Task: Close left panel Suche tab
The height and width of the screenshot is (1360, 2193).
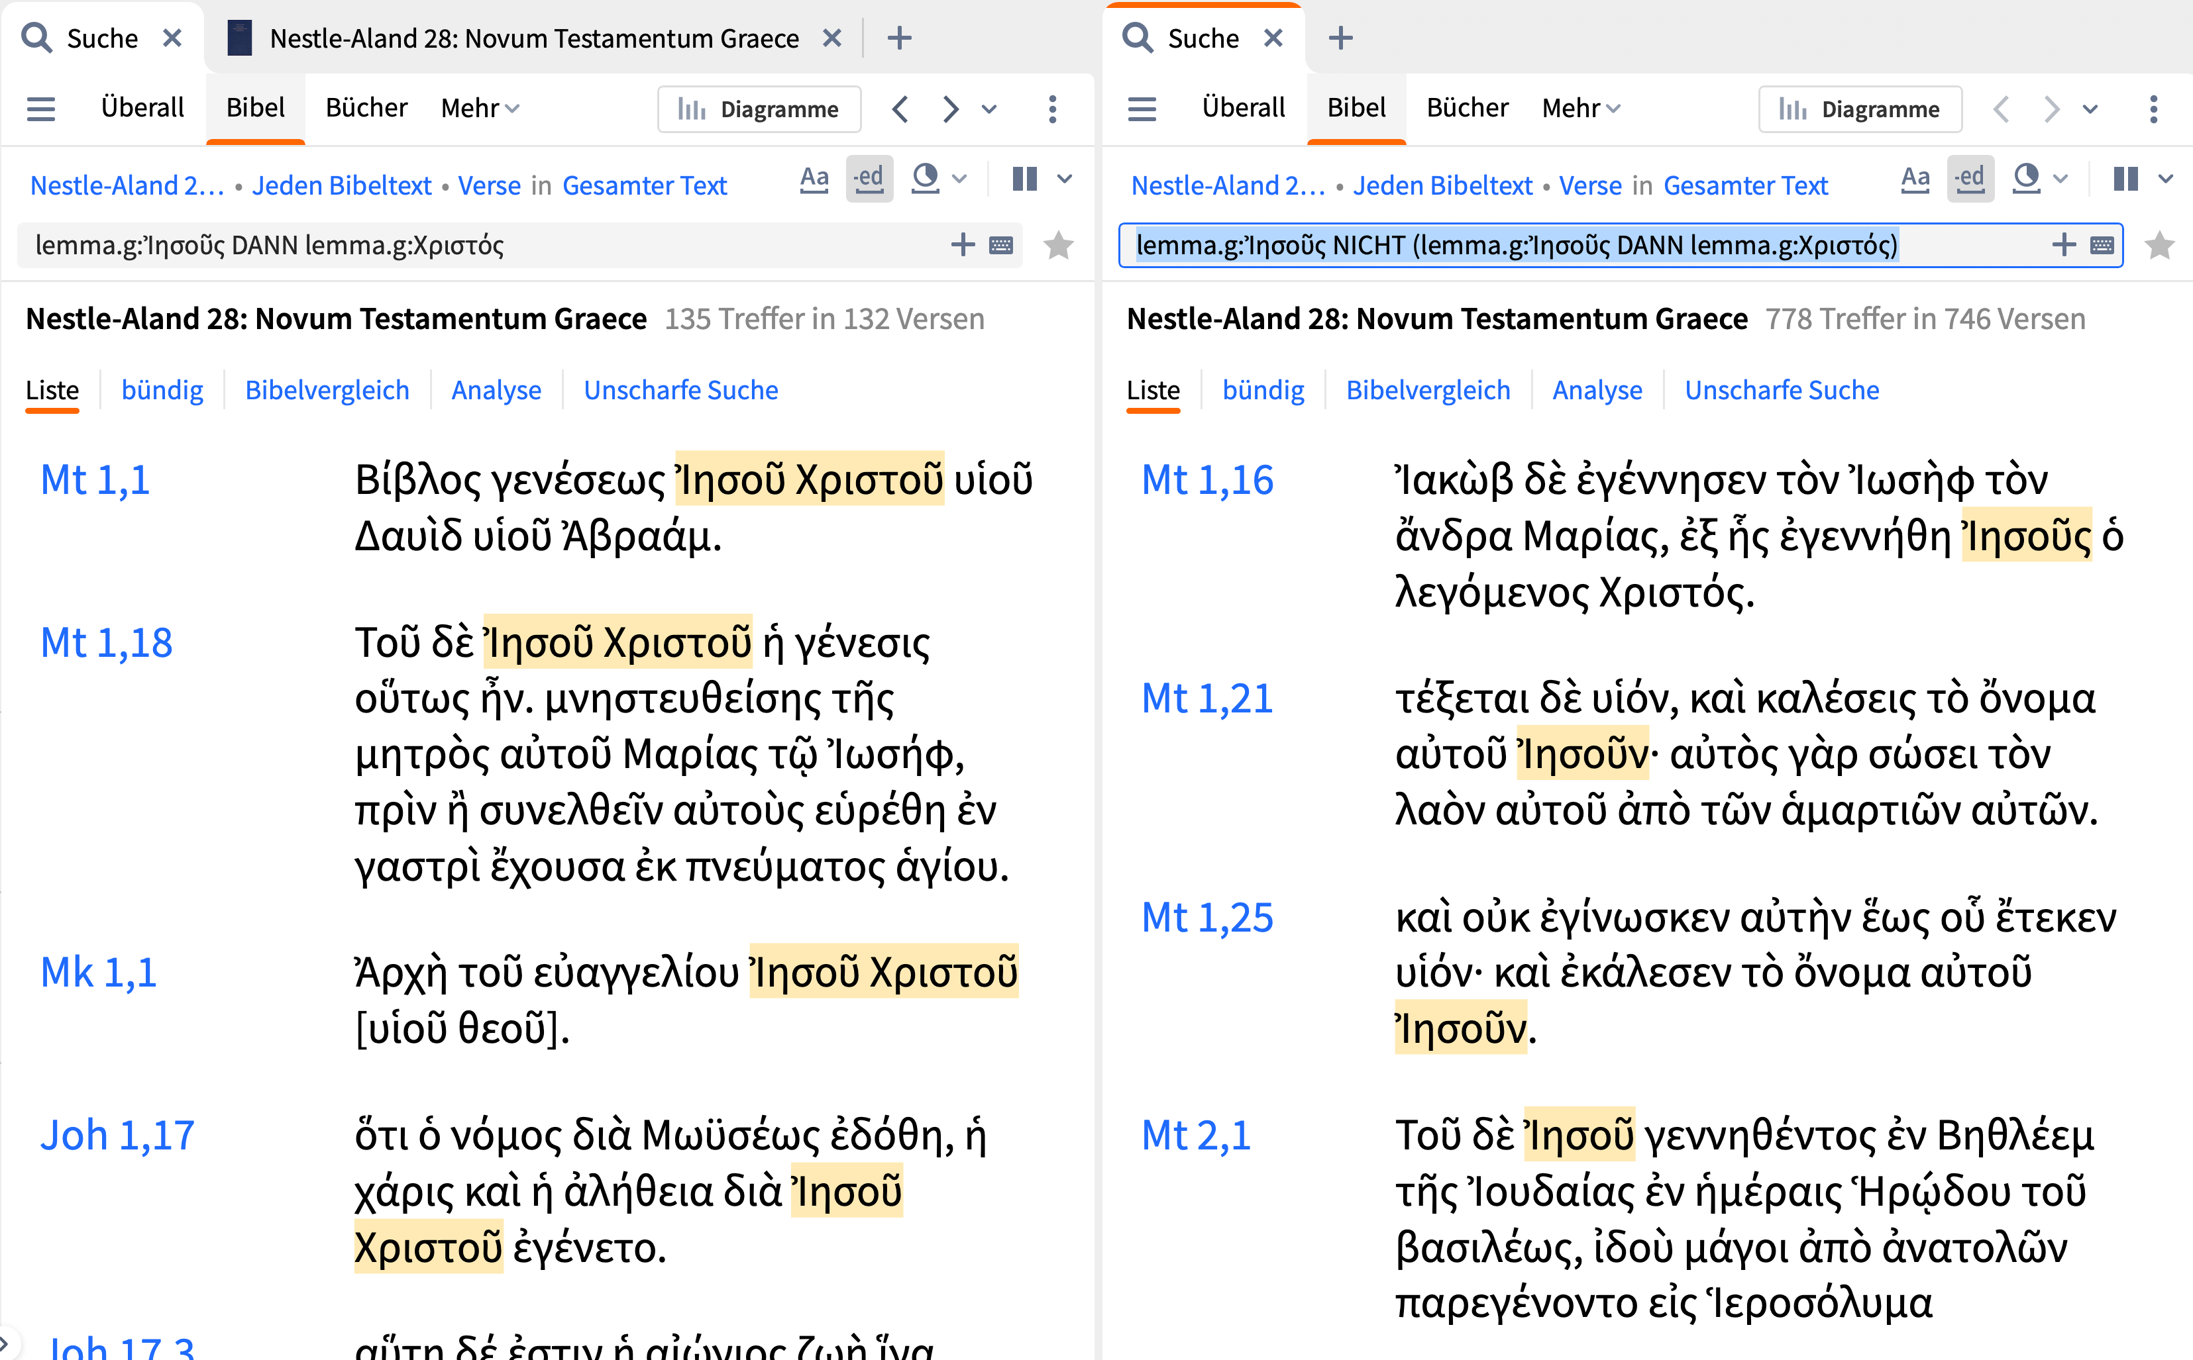Action: coord(172,38)
